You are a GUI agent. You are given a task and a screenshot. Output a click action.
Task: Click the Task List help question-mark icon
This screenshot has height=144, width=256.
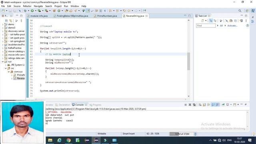[x=248, y=26]
